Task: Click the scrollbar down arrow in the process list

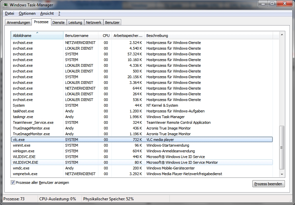Action: (x=282, y=174)
